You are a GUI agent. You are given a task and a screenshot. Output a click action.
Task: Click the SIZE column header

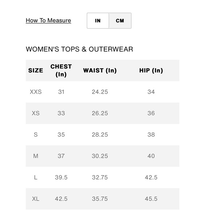[35, 71]
